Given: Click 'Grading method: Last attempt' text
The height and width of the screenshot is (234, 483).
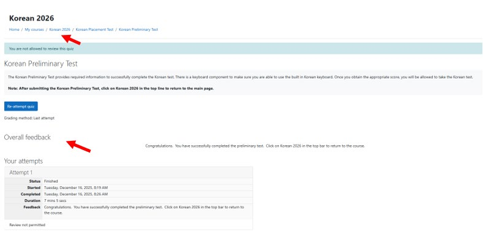Looking at the screenshot, I should coord(29,118).
